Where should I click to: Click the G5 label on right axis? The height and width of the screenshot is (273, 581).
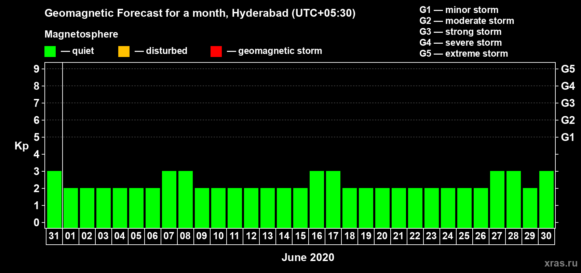pos(568,69)
